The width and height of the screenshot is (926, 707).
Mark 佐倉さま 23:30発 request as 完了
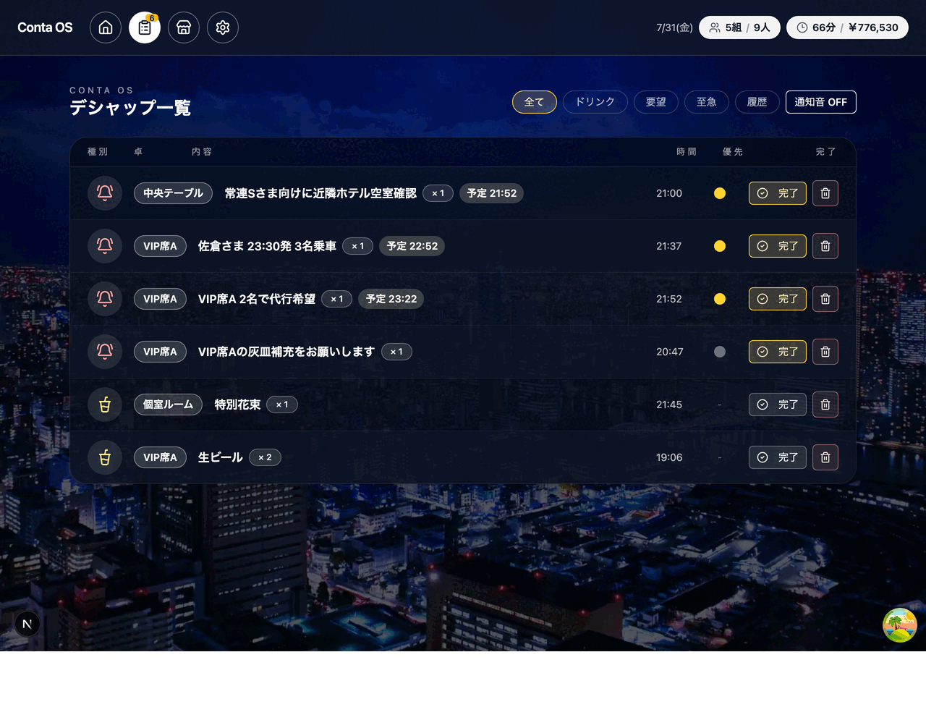(778, 246)
